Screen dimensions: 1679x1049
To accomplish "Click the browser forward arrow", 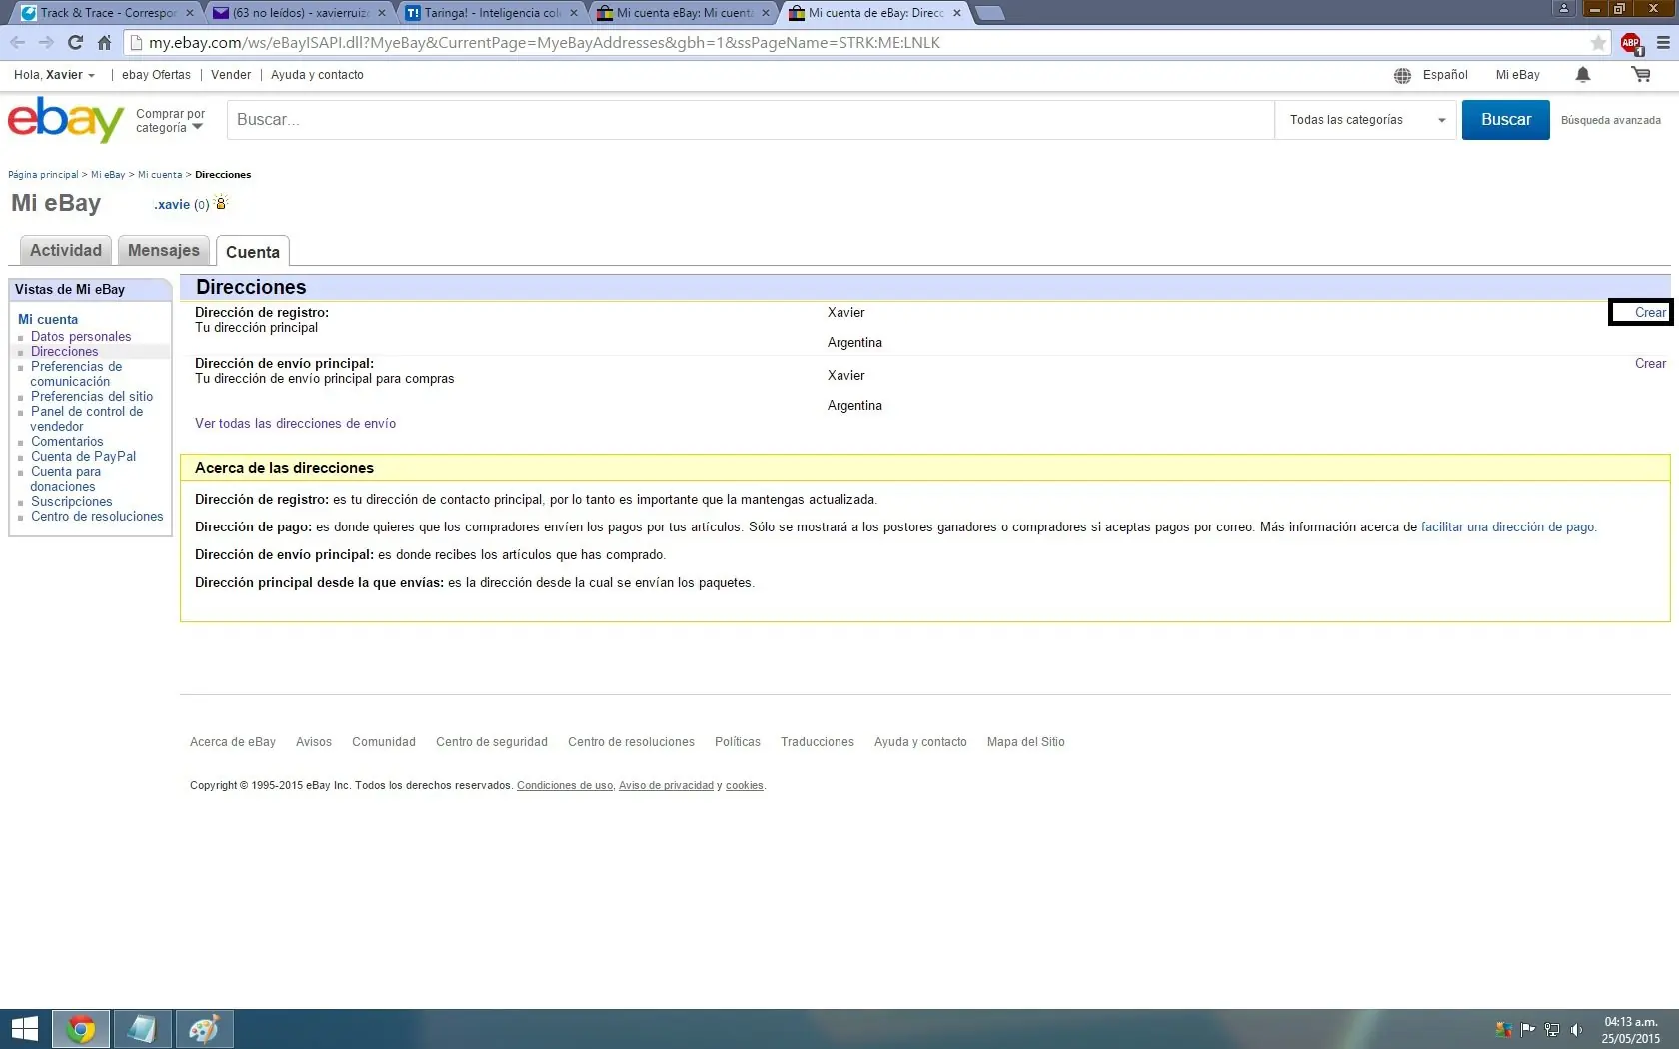I will [46, 42].
